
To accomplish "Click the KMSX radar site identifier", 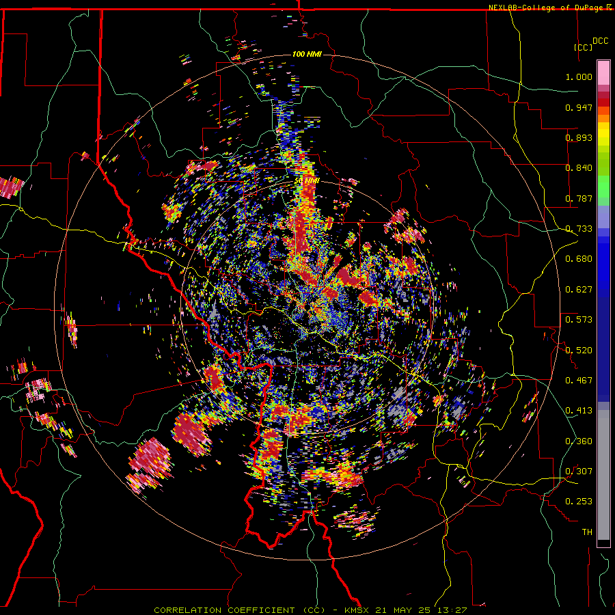I will coord(357,610).
